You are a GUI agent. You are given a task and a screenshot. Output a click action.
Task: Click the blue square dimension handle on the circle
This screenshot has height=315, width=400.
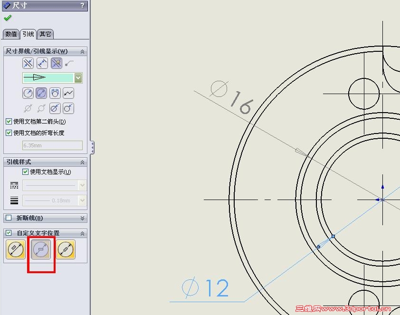point(333,237)
